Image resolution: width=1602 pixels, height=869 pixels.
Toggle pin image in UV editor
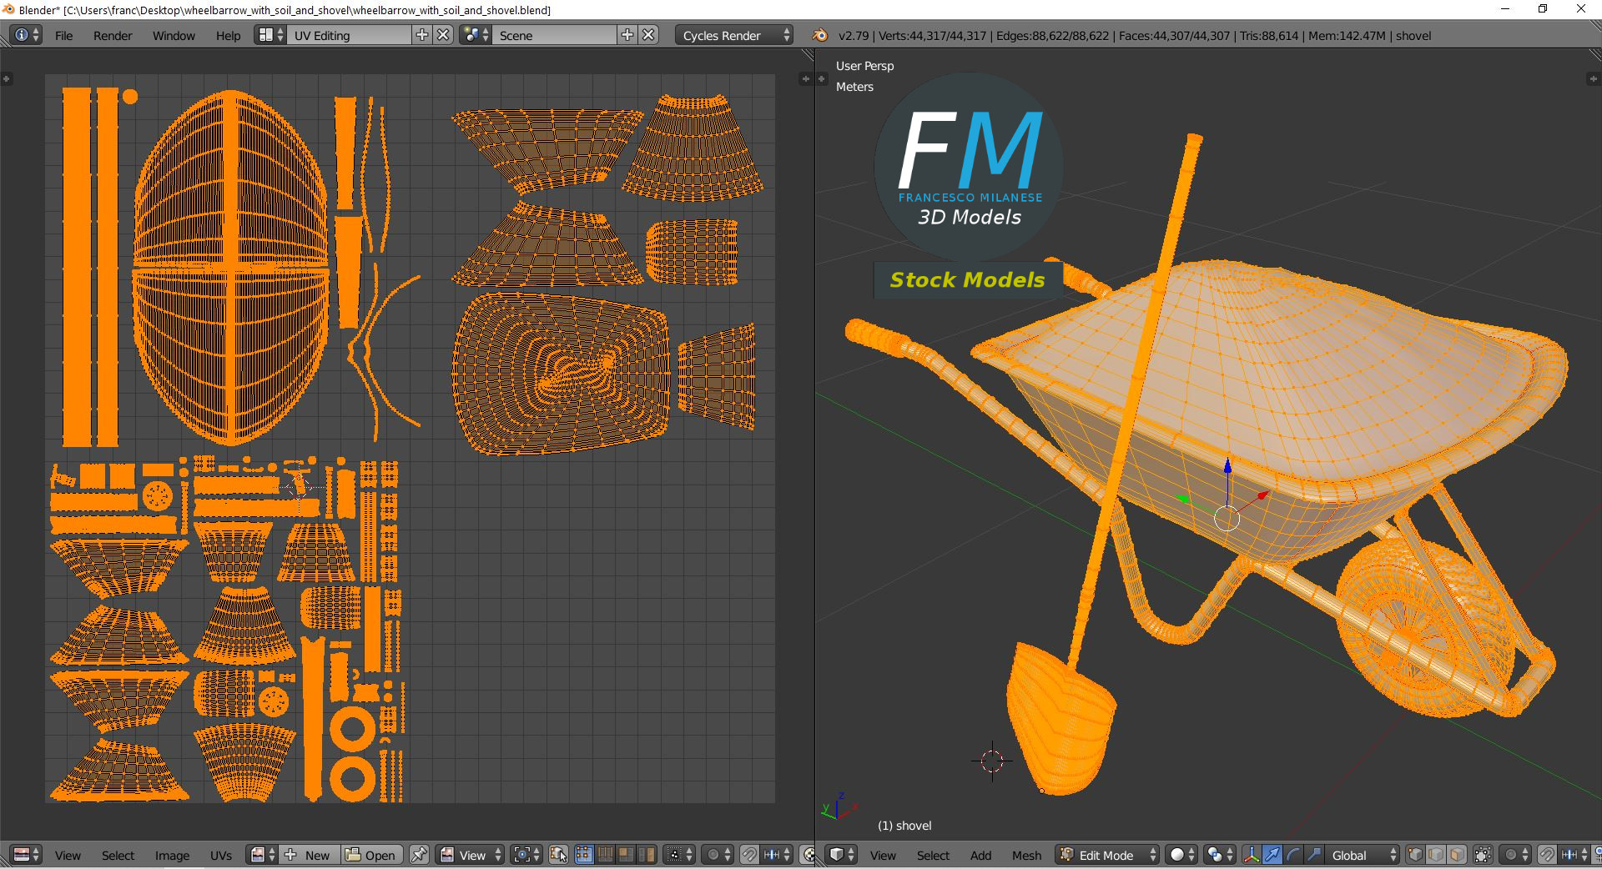click(419, 855)
